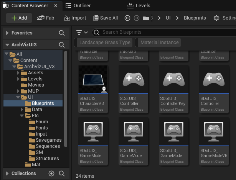Switch to the Levels tab

(139, 6)
